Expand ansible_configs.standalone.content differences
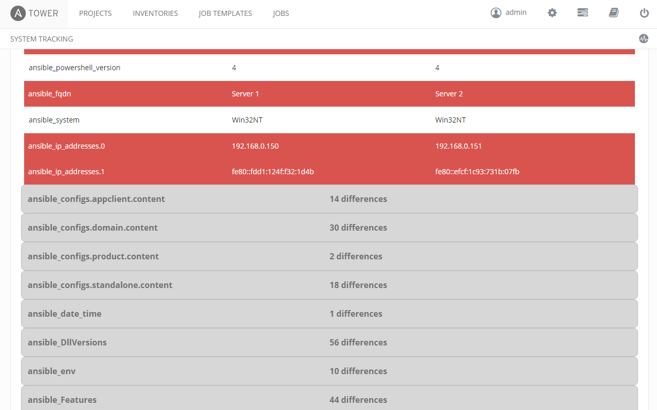Viewport: 657px width, 410px height. click(328, 285)
